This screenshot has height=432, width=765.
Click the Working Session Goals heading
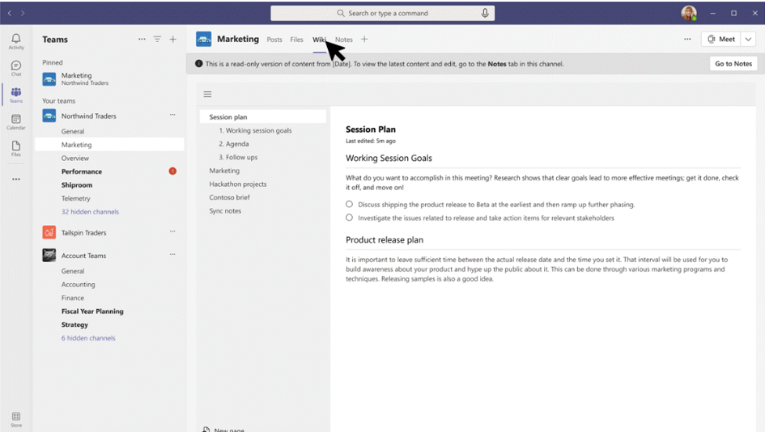coord(389,158)
